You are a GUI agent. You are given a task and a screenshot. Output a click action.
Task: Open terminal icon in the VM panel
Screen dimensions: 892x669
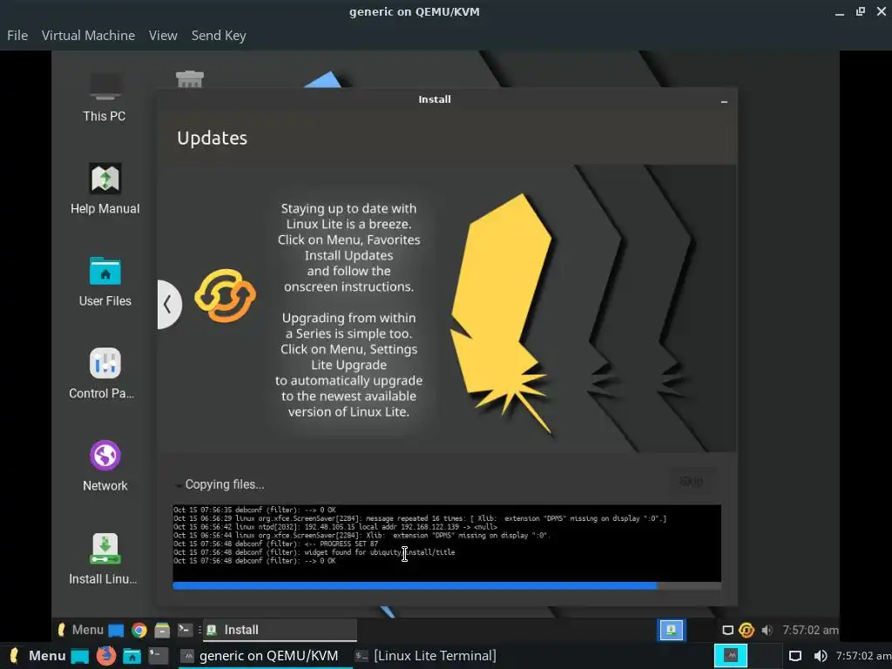coord(185,630)
